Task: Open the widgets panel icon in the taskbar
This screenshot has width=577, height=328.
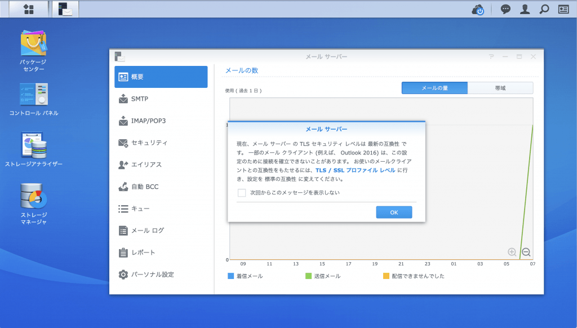Action: (563, 9)
